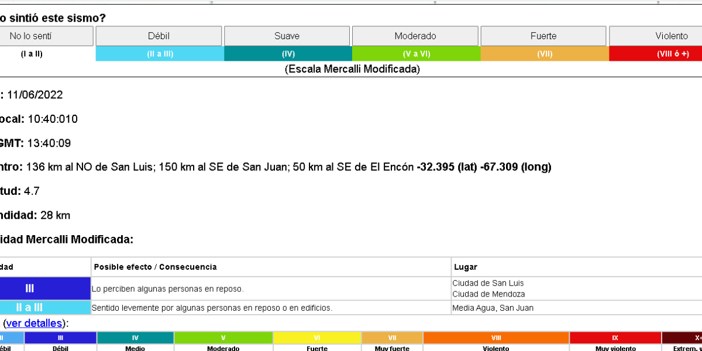Select the "Moderado" intensity button
This screenshot has height=351, width=702.
(415, 36)
